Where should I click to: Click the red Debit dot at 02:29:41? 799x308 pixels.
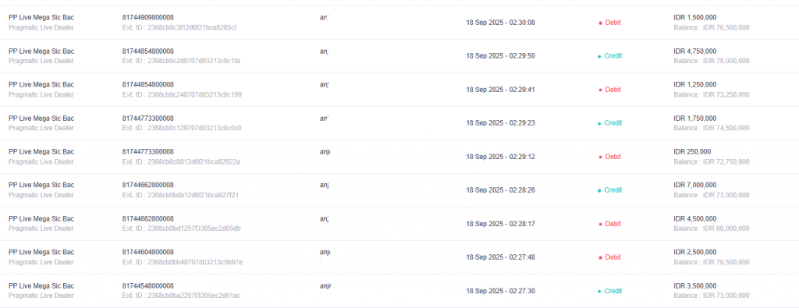coord(600,90)
